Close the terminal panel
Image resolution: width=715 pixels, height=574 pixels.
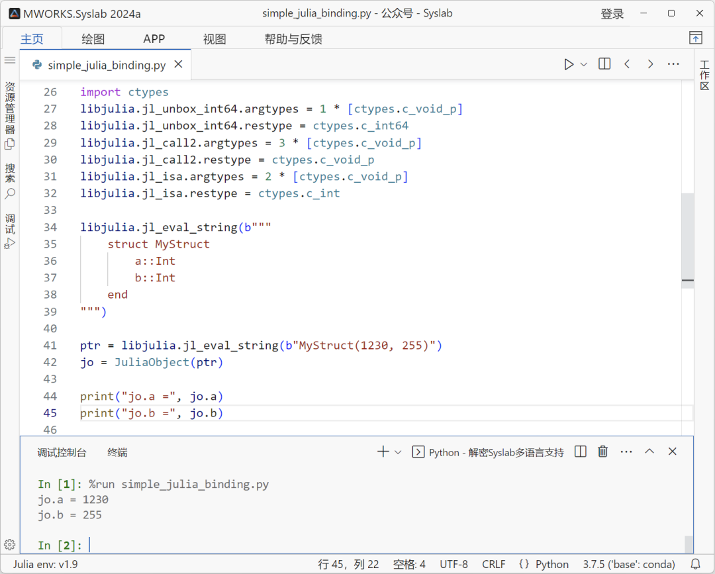tap(672, 452)
